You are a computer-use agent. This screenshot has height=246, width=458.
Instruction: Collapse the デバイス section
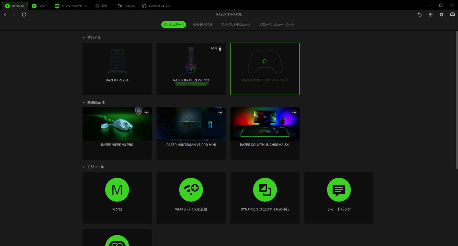pos(84,38)
